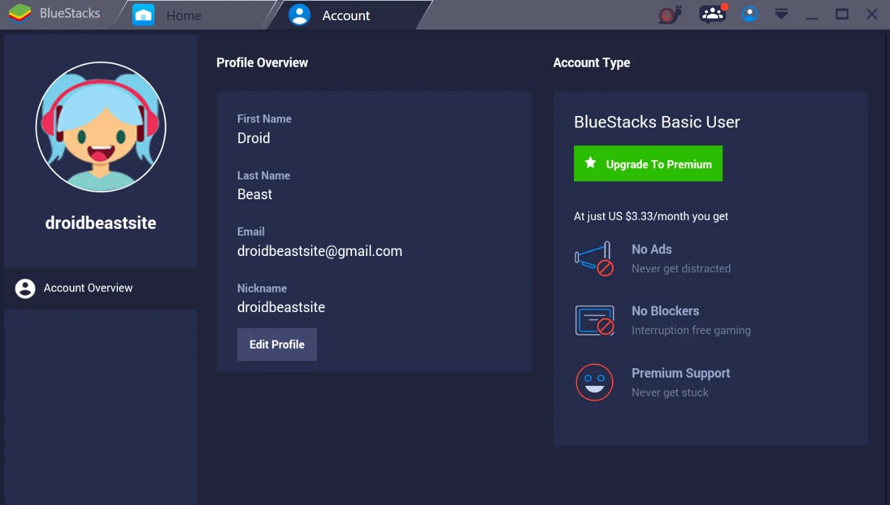The image size is (890, 505).
Task: Click the nickname value under Nickname label
Action: [x=281, y=307]
